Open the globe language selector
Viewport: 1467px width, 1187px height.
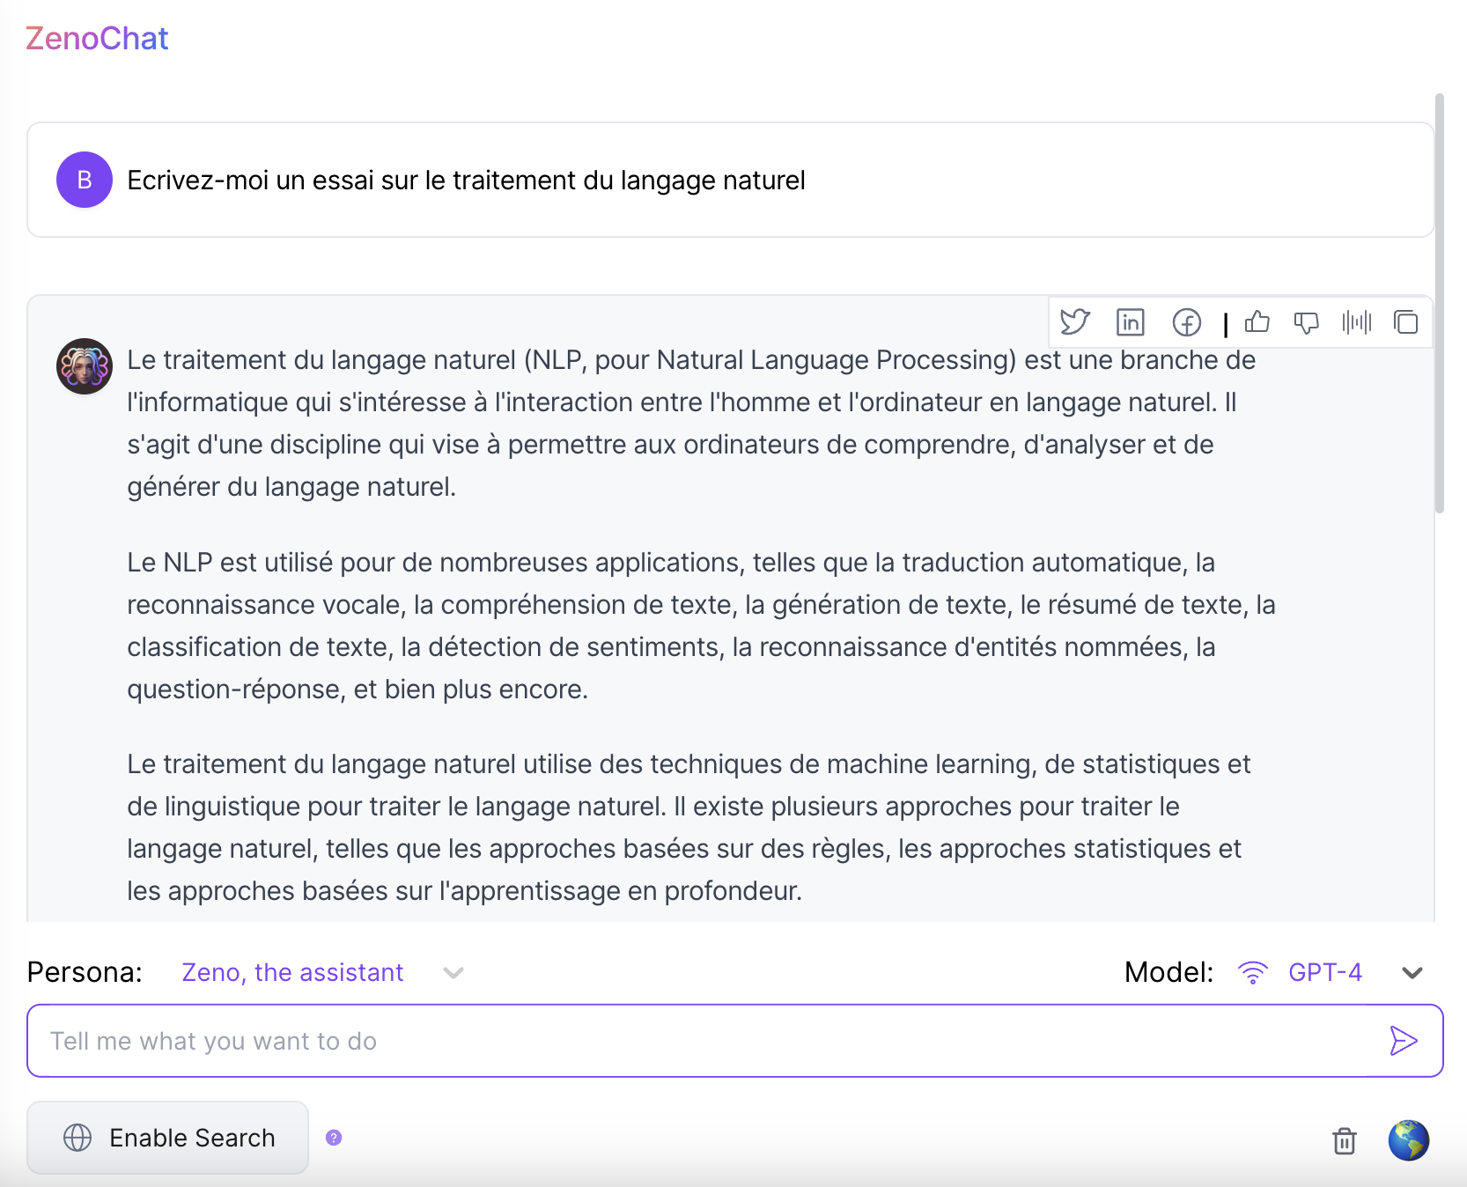point(1408,1140)
